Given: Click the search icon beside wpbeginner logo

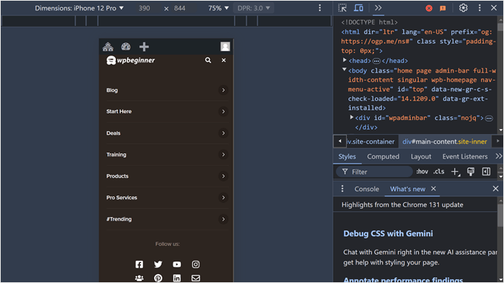Looking at the screenshot, I should [x=208, y=60].
